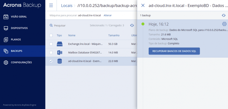
Task: Click the //10.0.0.252/backup path breadcrumb
Action: 107,6
